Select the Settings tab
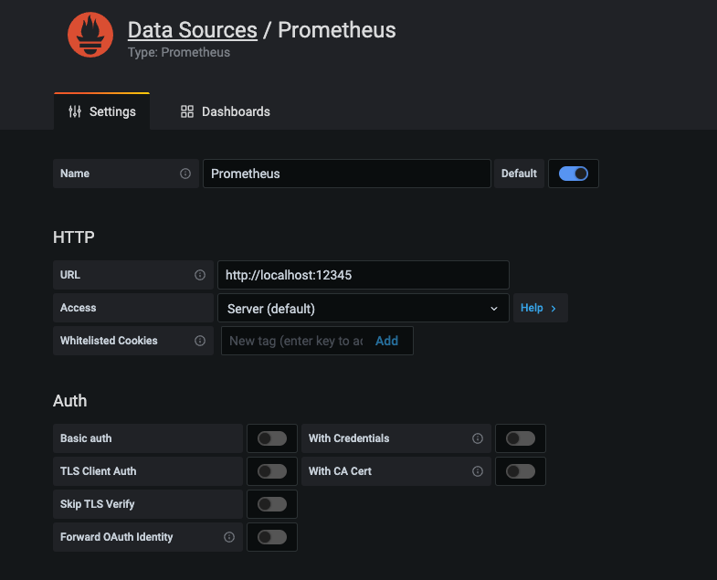 pyautogui.click(x=102, y=111)
